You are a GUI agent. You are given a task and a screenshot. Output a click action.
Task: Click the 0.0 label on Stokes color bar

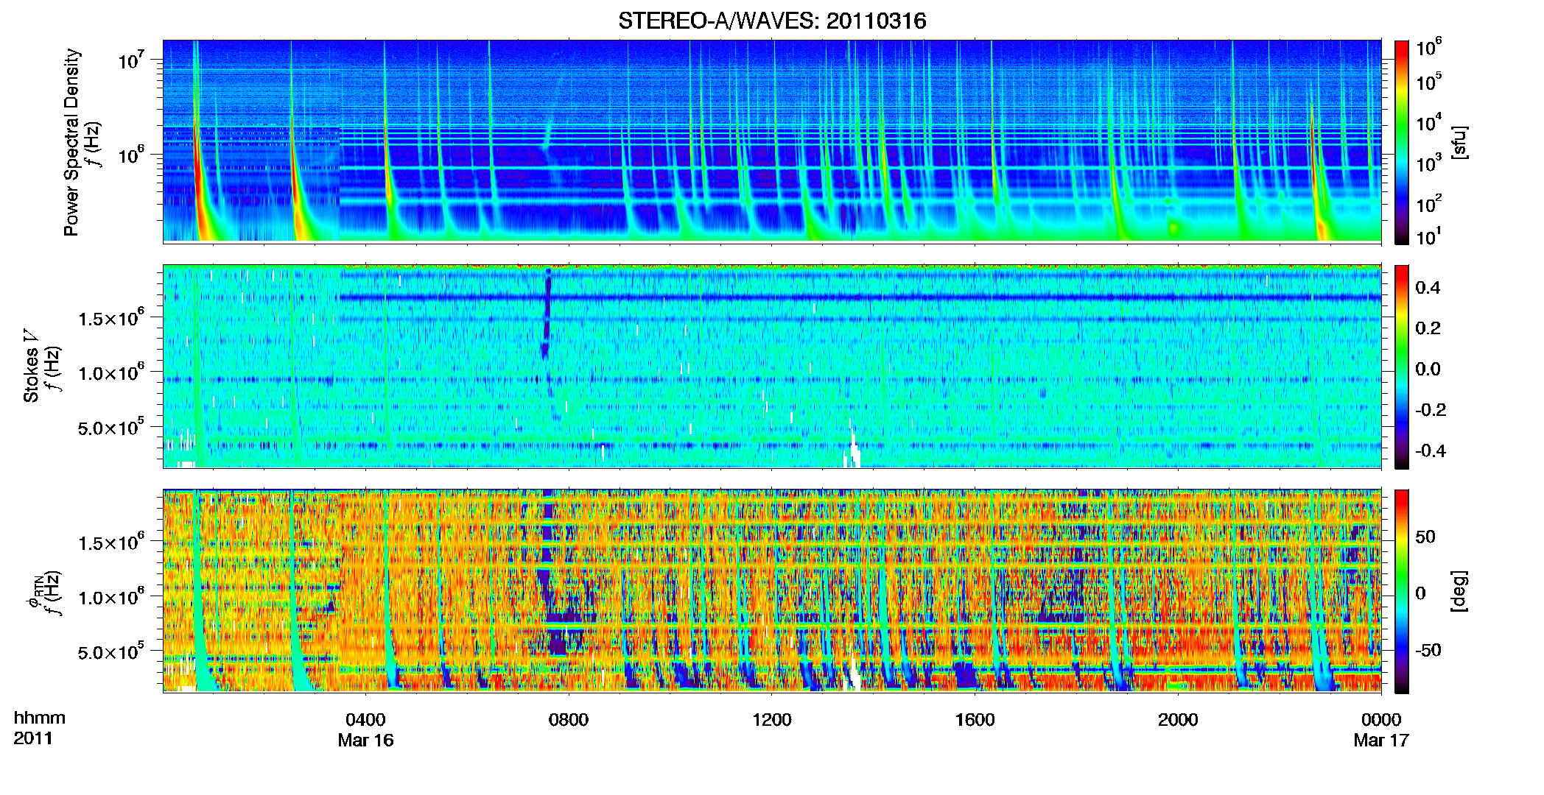(1428, 369)
